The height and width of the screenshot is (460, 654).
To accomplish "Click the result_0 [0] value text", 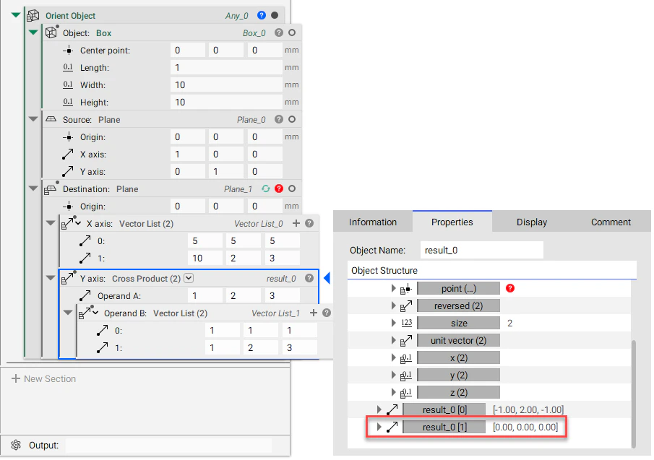I will (528, 409).
